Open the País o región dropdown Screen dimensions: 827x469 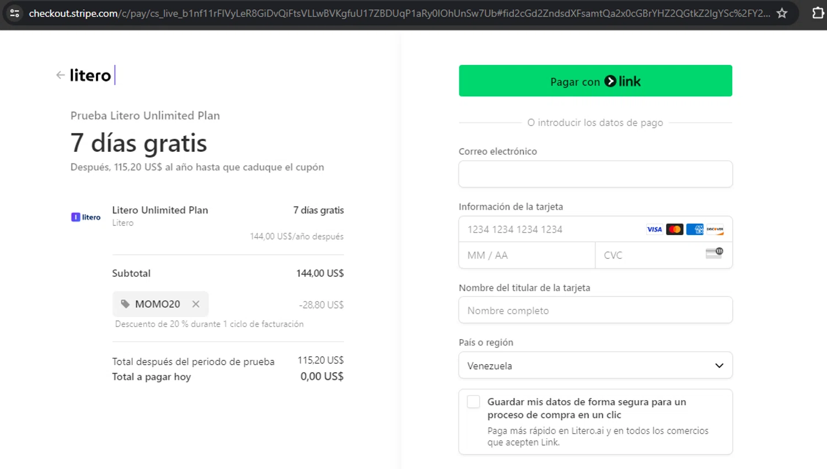click(595, 366)
